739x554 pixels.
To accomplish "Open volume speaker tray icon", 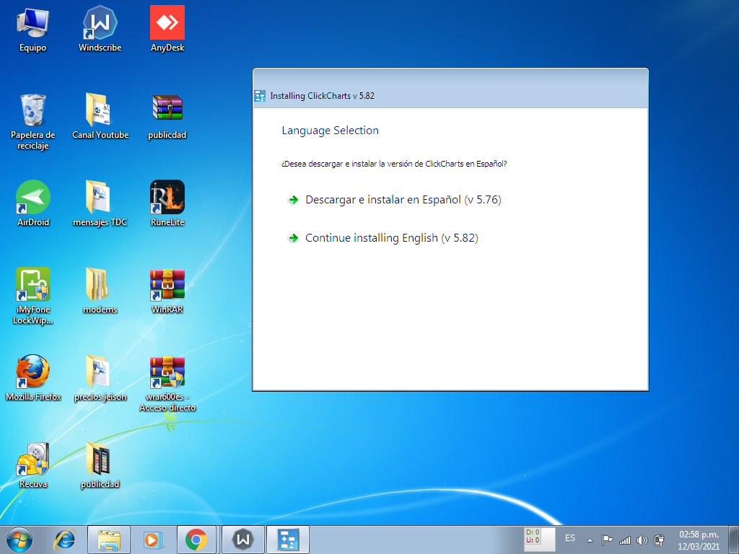I will coord(642,540).
